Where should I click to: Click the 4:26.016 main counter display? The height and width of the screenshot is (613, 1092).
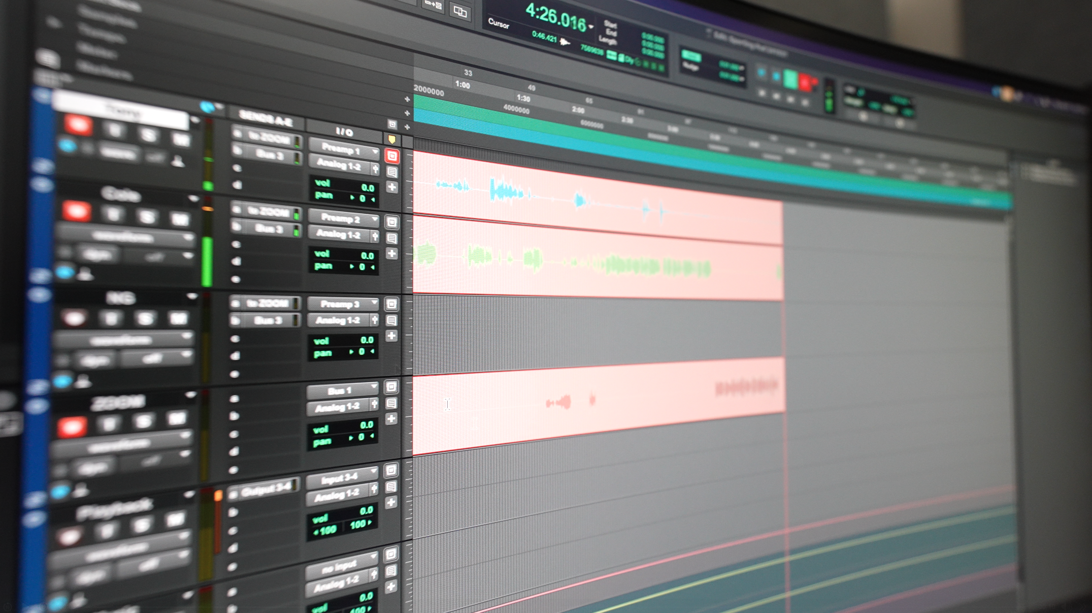point(555,17)
